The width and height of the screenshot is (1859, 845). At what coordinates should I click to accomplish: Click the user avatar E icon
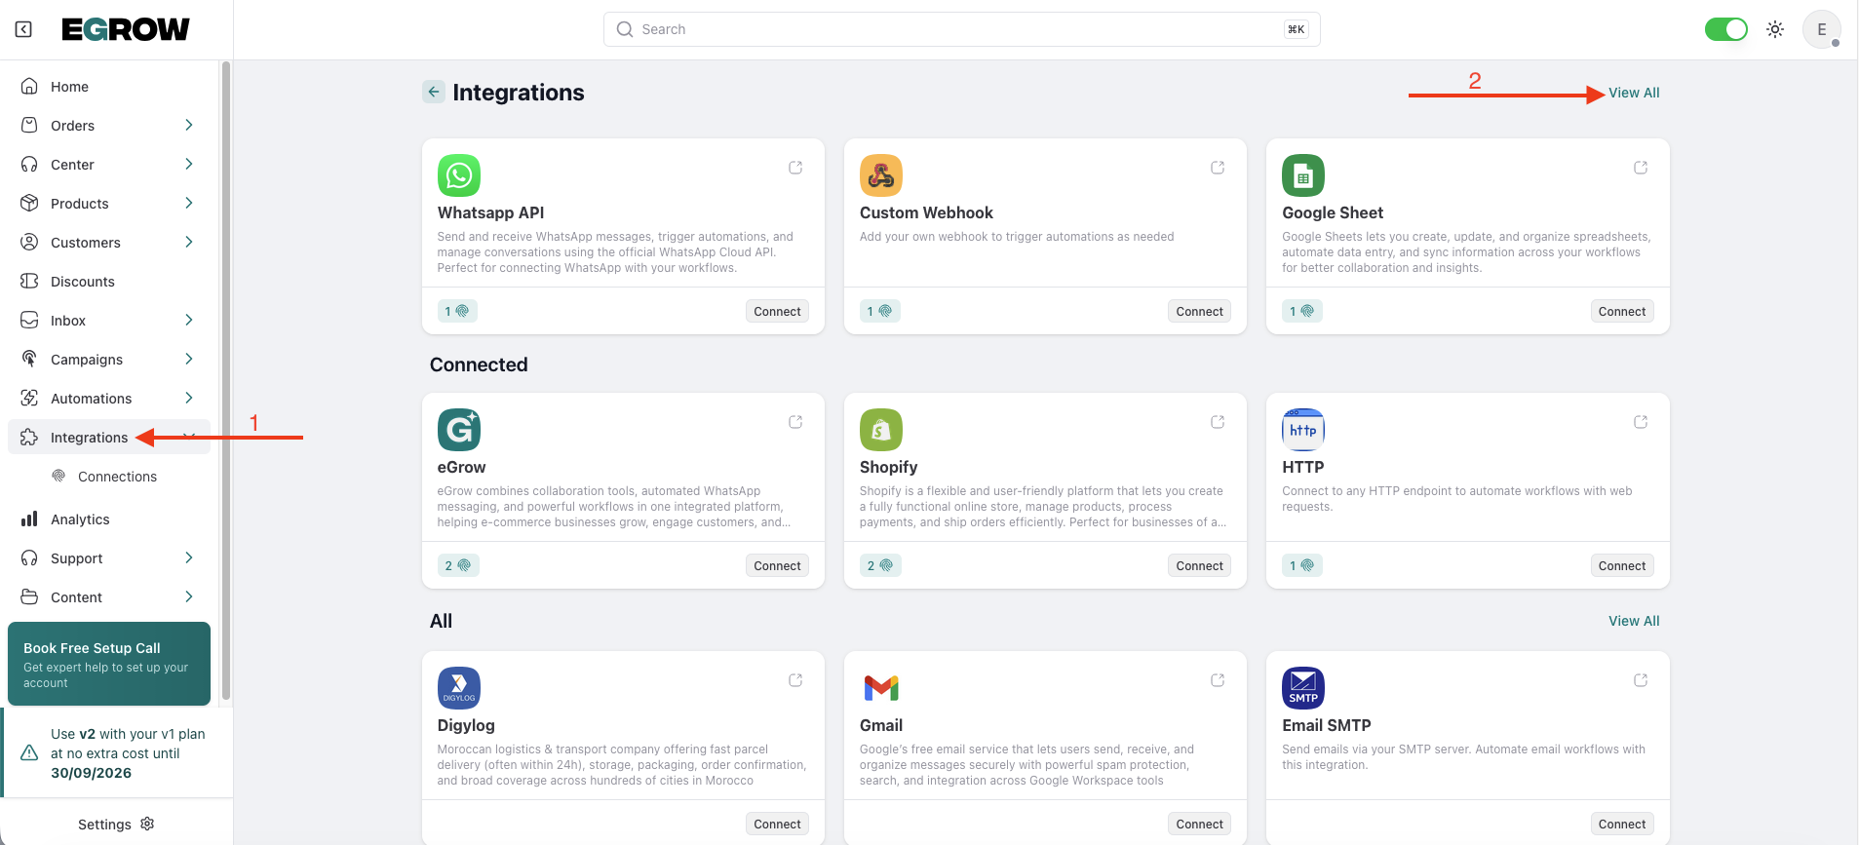[x=1821, y=29]
